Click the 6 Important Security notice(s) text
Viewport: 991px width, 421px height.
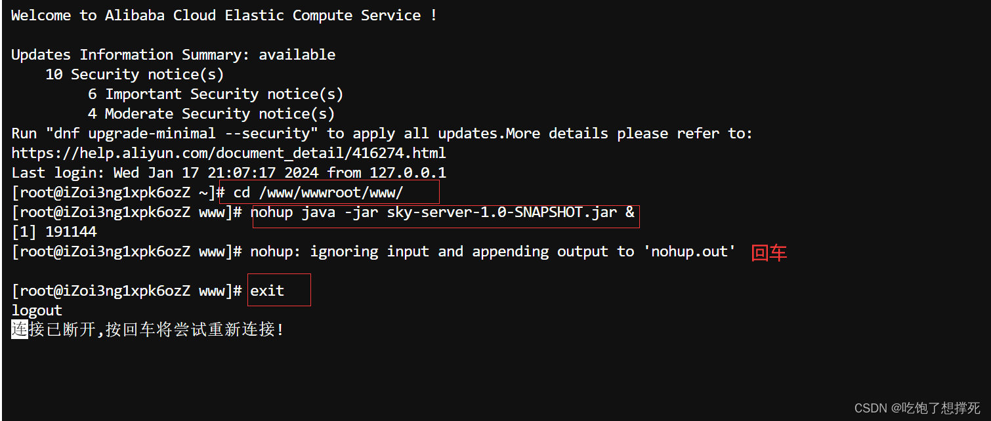(x=215, y=94)
